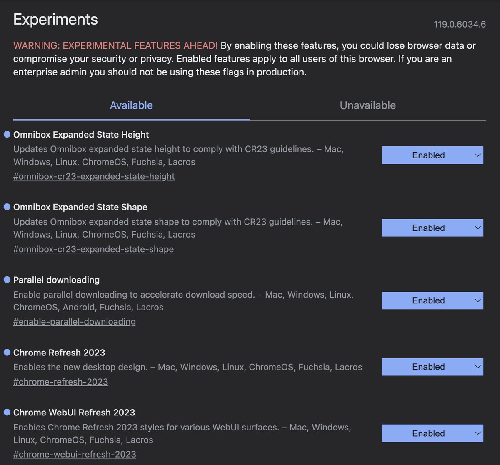Click the blue dot beside Omnibox Expanded State Height
Image resolution: width=500 pixels, height=465 pixels.
point(7,134)
